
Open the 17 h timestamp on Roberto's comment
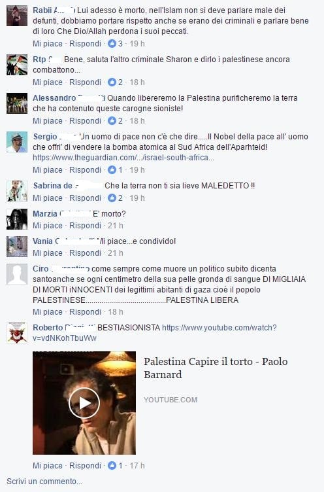(x=137, y=466)
